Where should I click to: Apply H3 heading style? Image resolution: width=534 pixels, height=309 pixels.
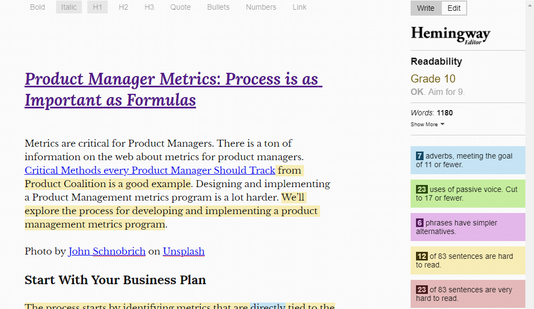(149, 7)
